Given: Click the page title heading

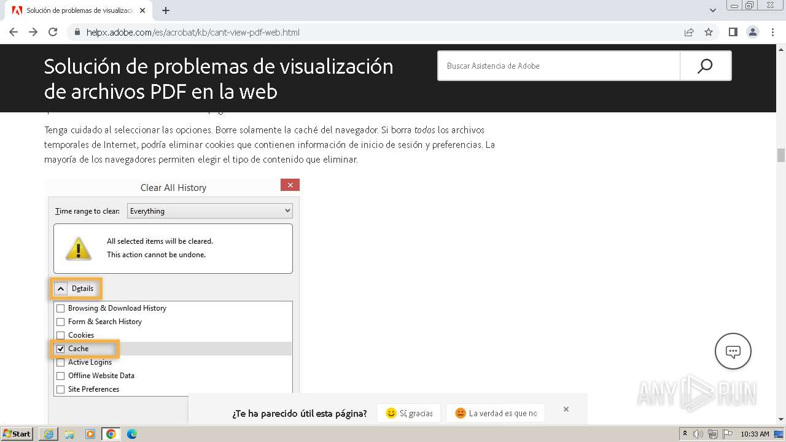Looking at the screenshot, I should [219, 79].
